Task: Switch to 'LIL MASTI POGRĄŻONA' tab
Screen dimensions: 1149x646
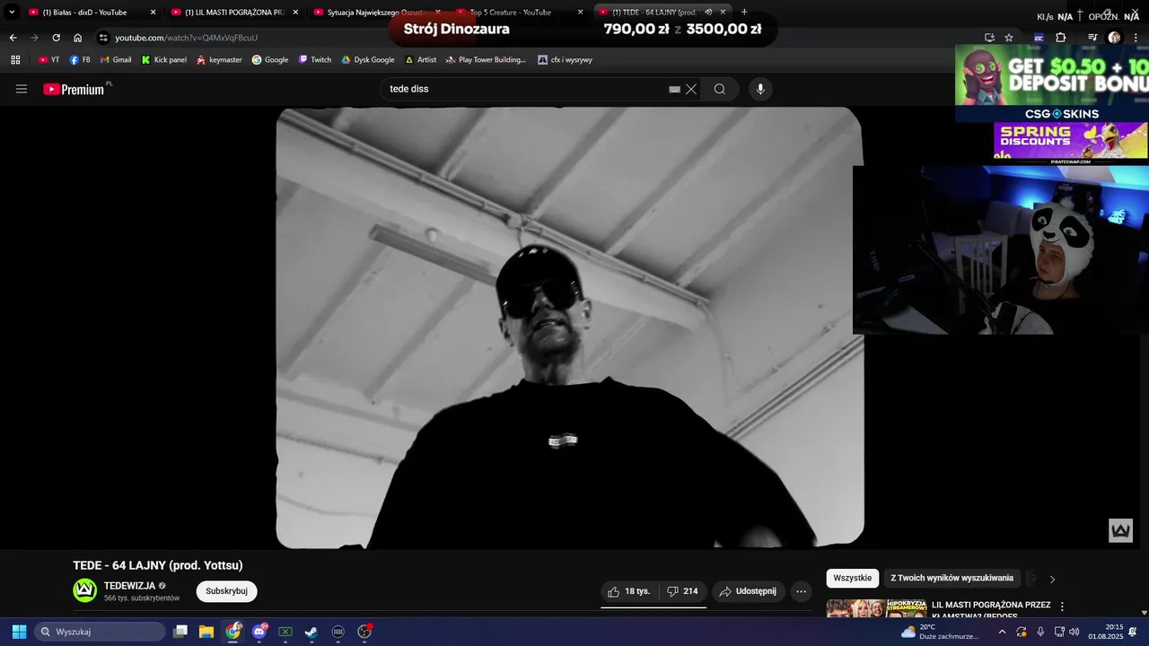Action: coord(233,13)
